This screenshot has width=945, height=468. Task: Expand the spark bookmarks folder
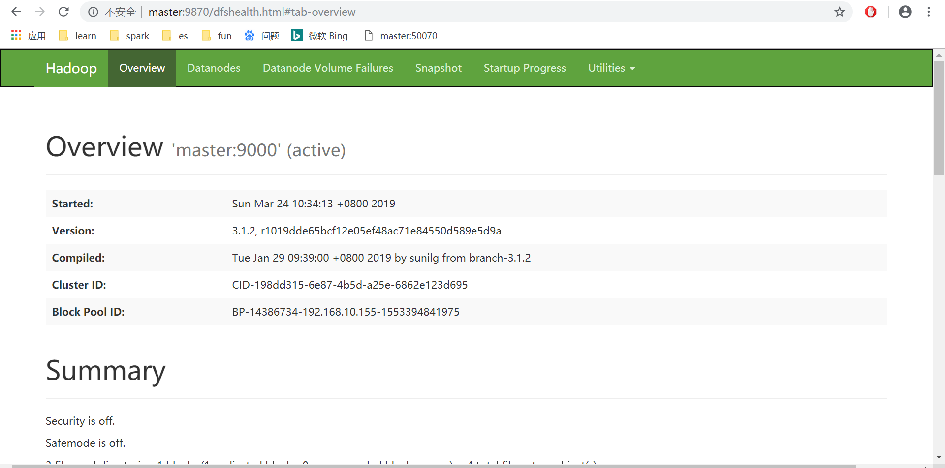[x=129, y=35]
